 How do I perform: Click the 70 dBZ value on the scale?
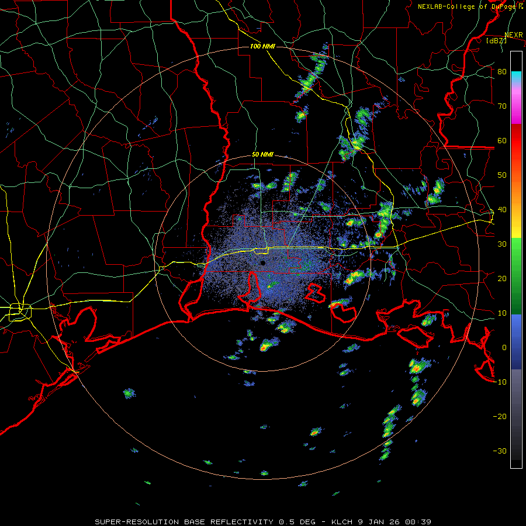click(502, 106)
